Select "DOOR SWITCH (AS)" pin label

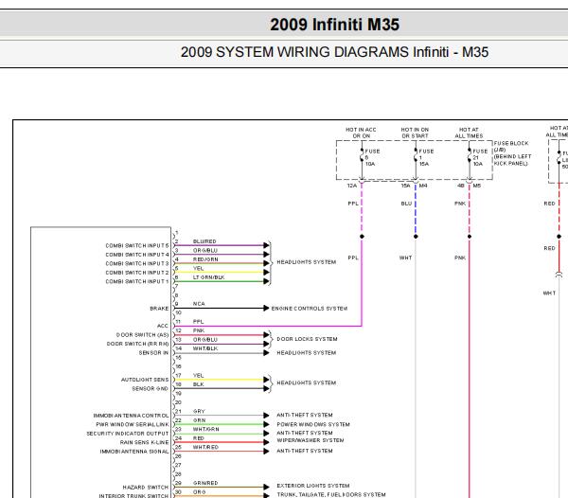142,335
